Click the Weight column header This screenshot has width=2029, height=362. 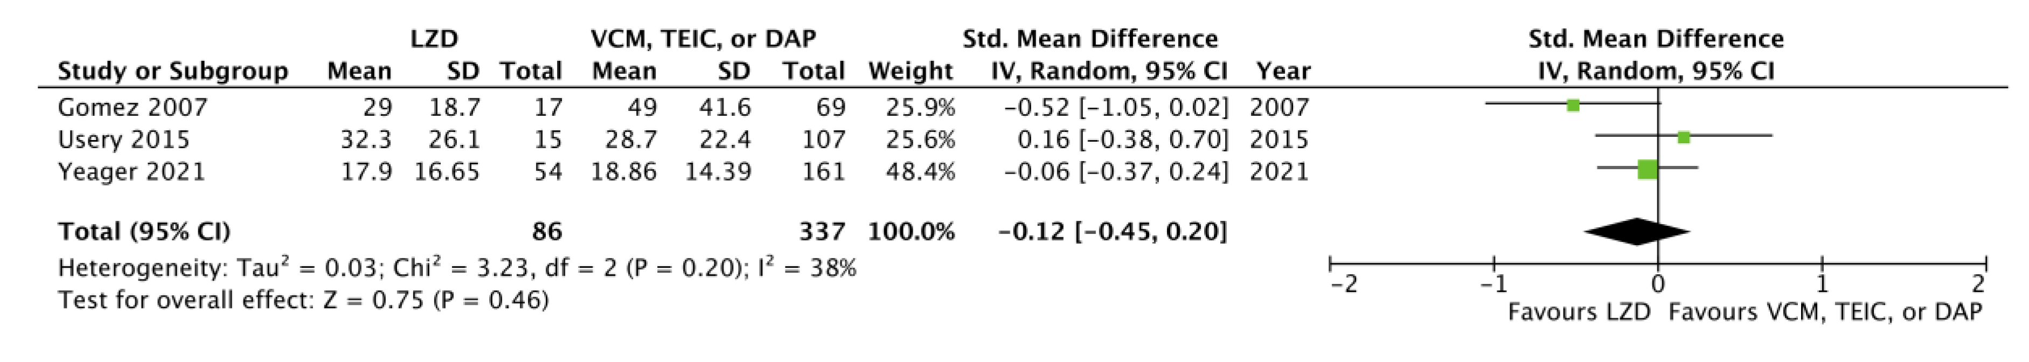pos(910,71)
